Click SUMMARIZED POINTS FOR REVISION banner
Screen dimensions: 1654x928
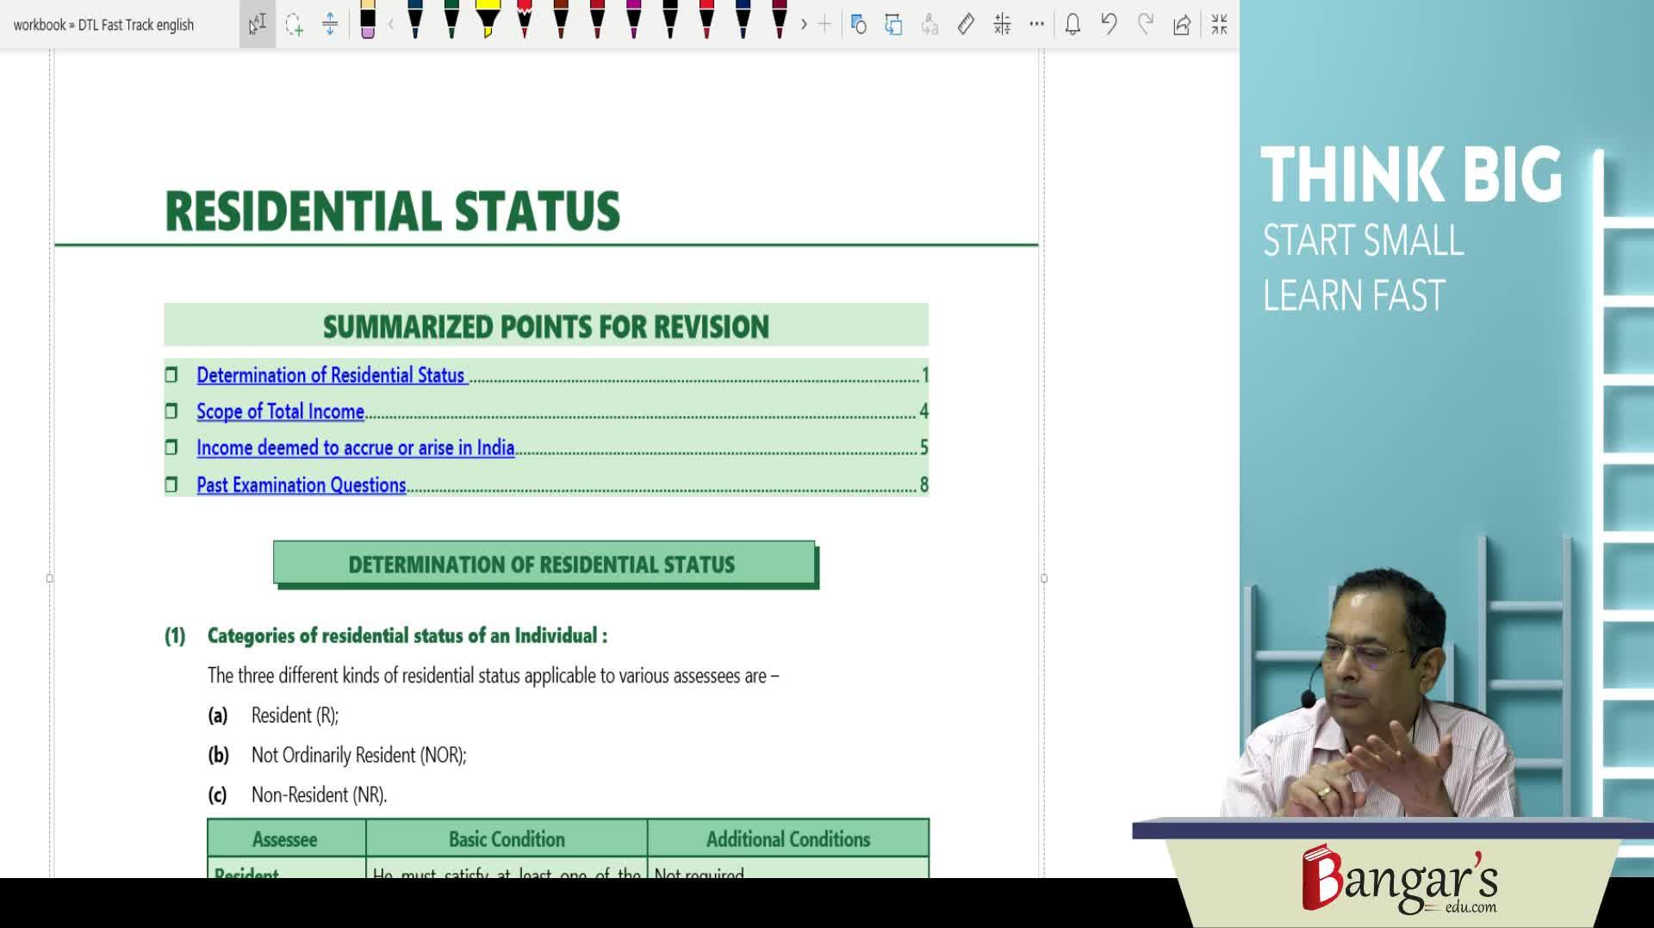pyautogui.click(x=546, y=326)
